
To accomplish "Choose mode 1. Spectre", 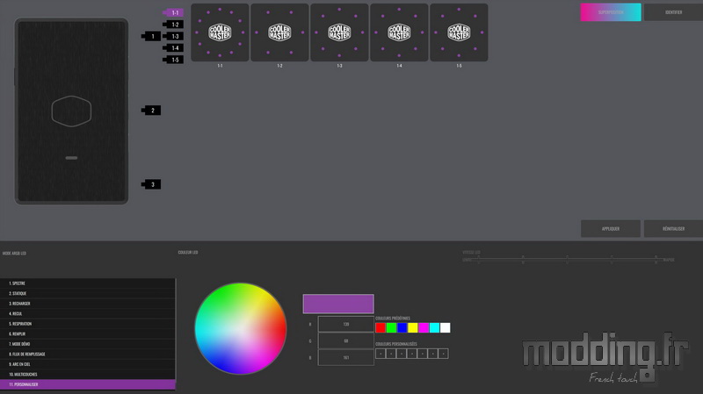I will [x=88, y=283].
